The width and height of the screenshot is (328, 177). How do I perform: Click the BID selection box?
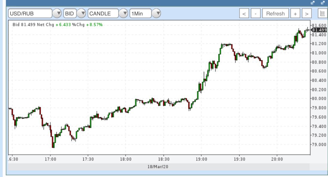tap(70, 13)
